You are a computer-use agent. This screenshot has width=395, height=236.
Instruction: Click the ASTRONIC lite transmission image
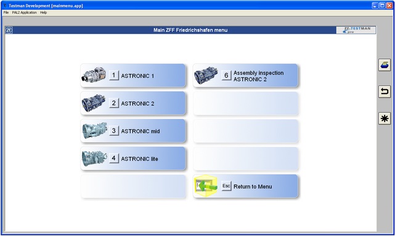94,159
